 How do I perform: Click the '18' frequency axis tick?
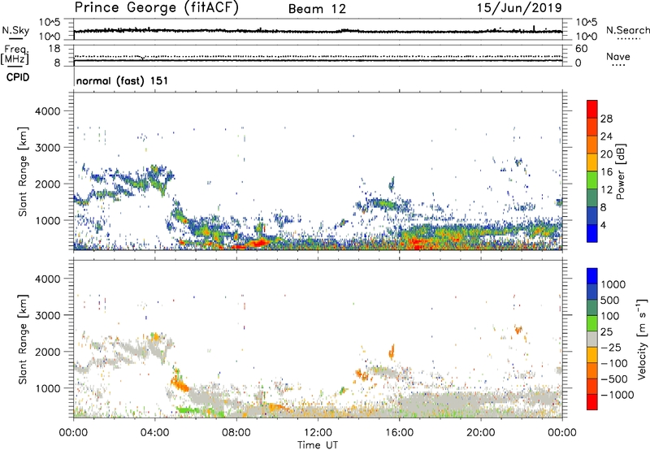(54, 49)
